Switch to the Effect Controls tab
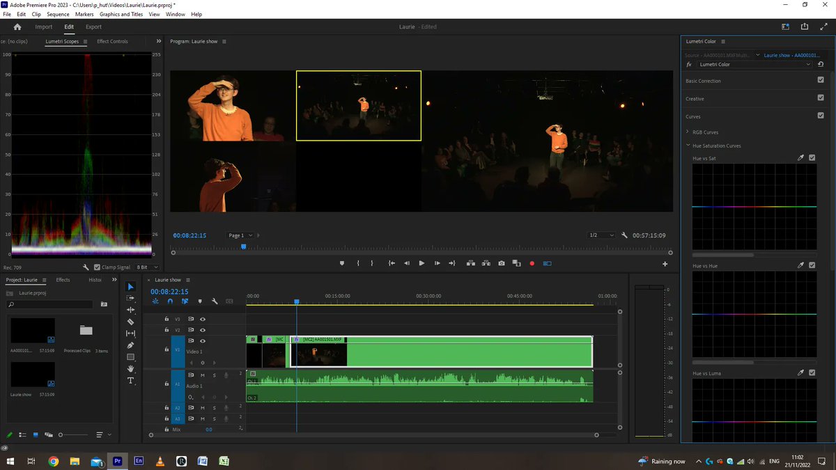Screen dimensions: 836x470 pos(112,42)
